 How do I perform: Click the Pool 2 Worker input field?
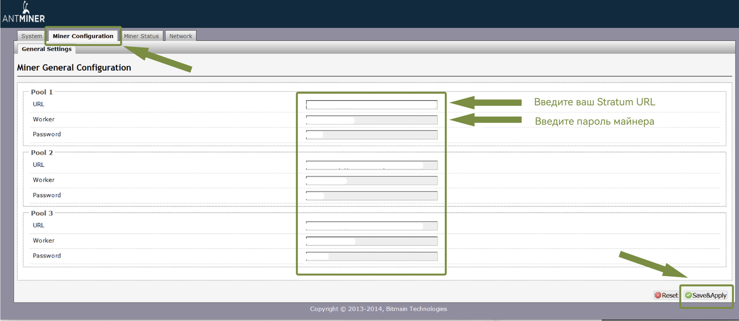(x=372, y=181)
